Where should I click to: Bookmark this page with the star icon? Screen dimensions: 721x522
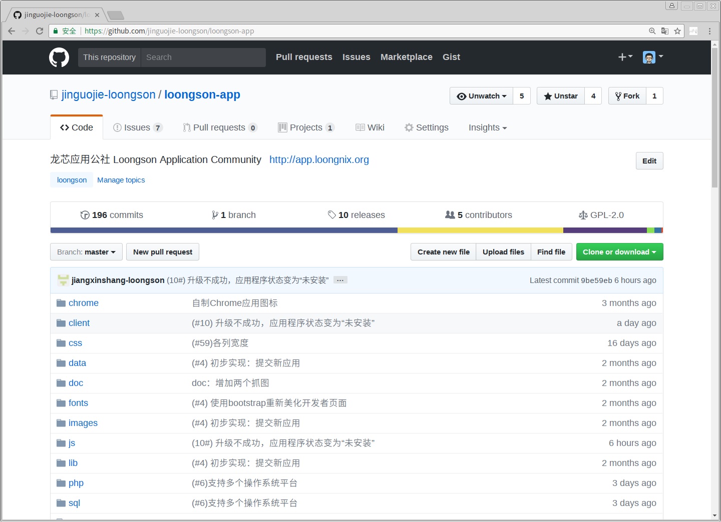coord(677,31)
